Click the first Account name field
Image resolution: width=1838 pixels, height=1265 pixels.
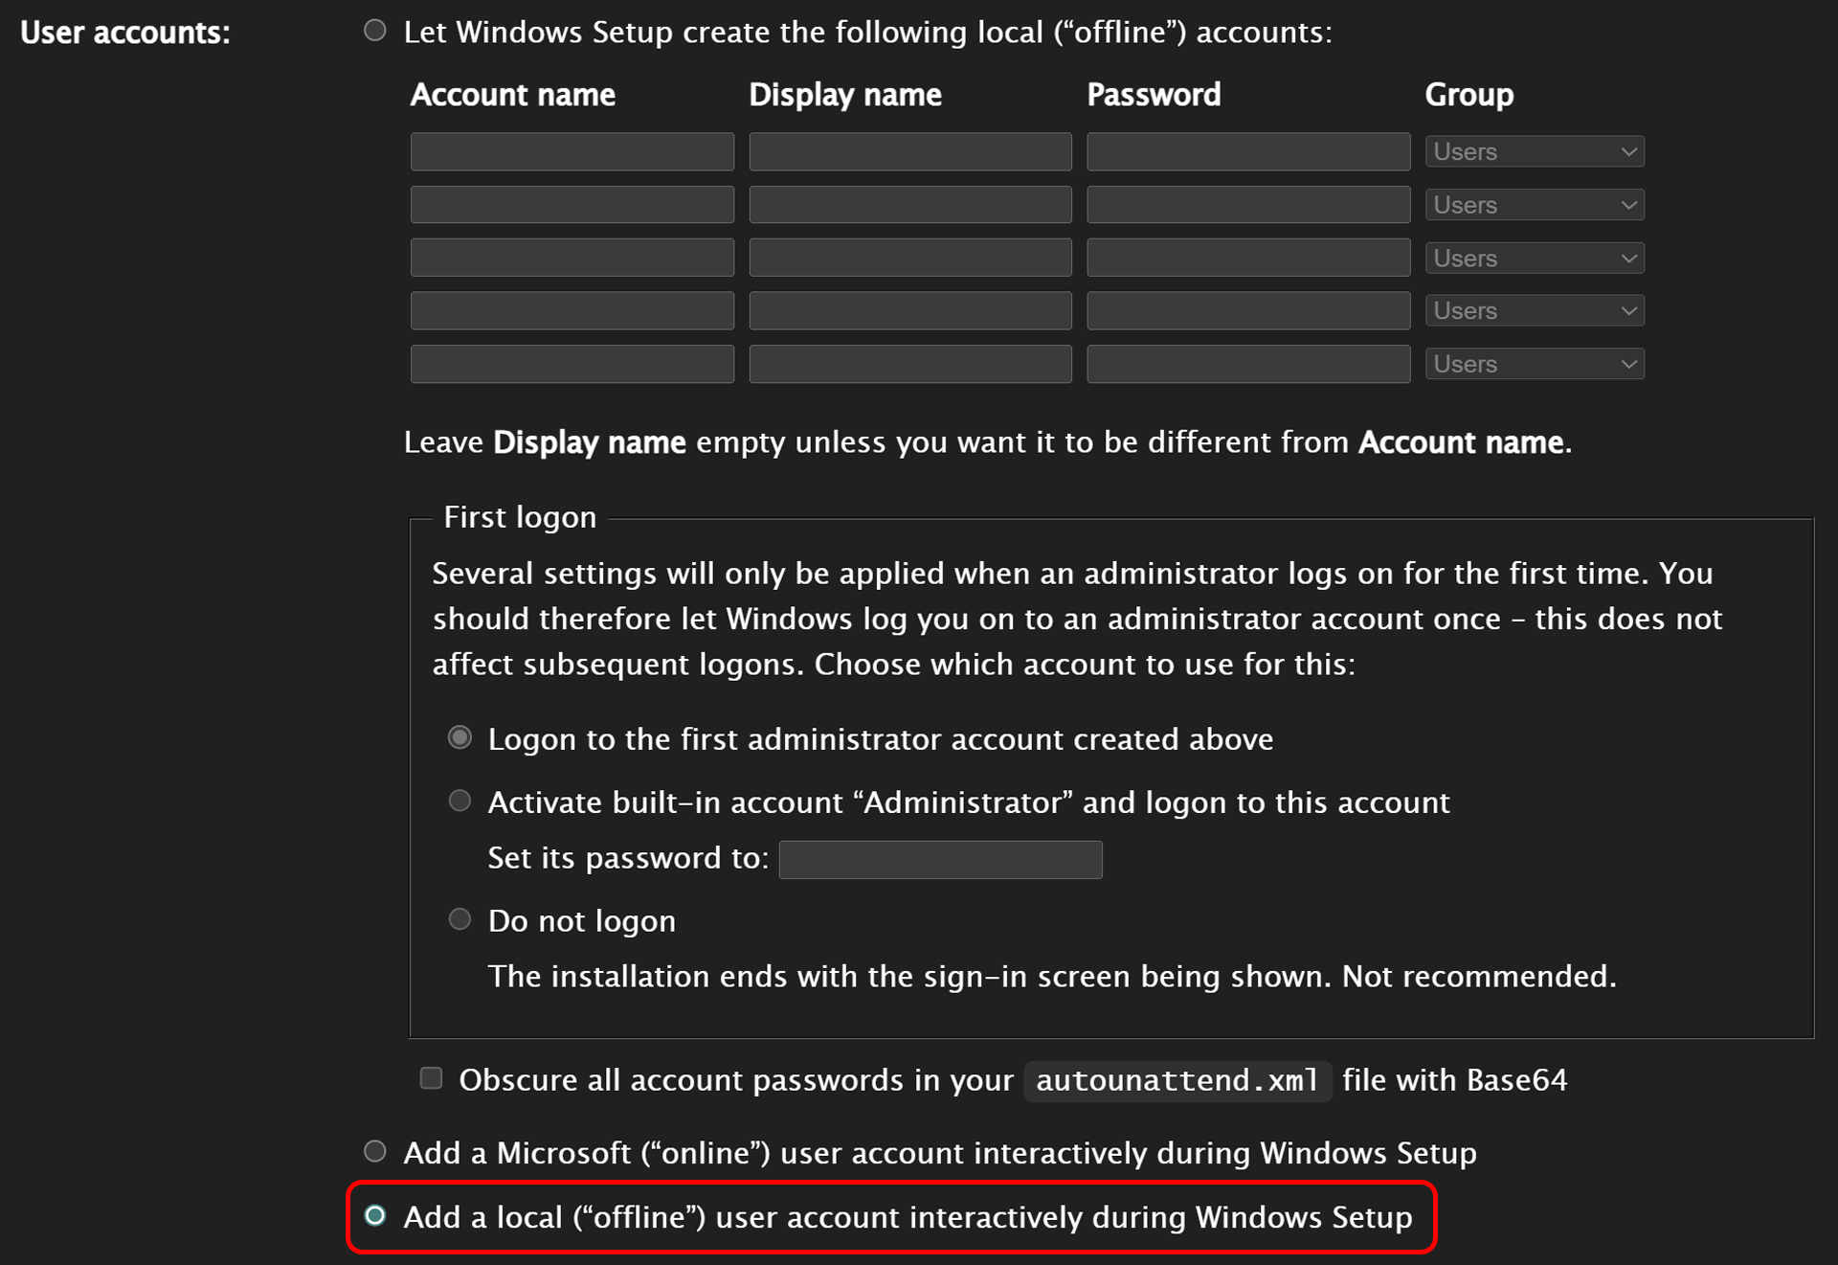[572, 151]
